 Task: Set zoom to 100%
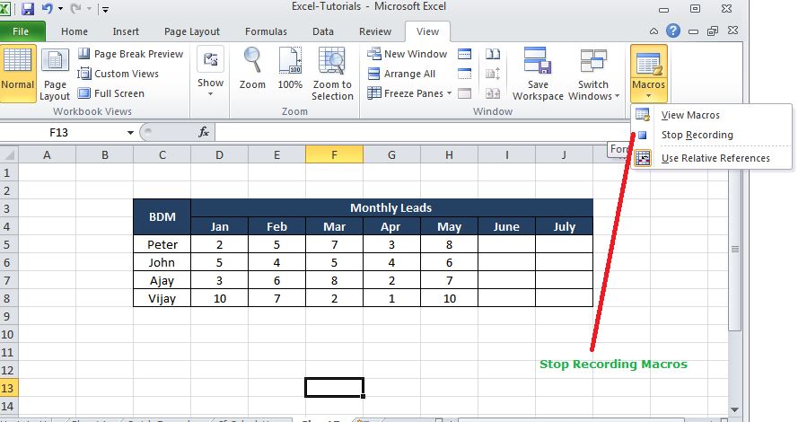290,68
